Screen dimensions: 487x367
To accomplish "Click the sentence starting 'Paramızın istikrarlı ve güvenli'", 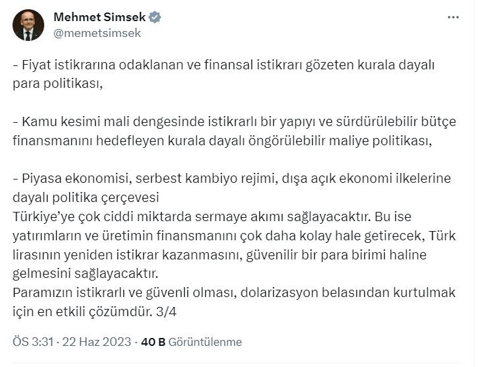I will pos(234,302).
